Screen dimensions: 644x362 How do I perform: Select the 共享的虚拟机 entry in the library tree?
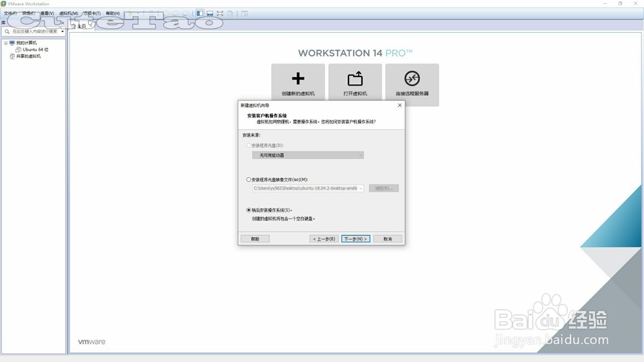[28, 56]
